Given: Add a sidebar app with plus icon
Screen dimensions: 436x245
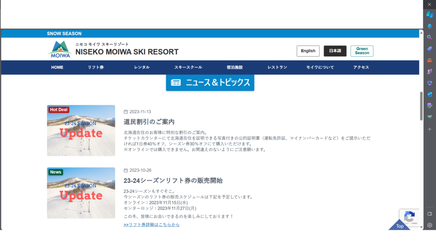Looking at the screenshot, I should click(x=430, y=129).
